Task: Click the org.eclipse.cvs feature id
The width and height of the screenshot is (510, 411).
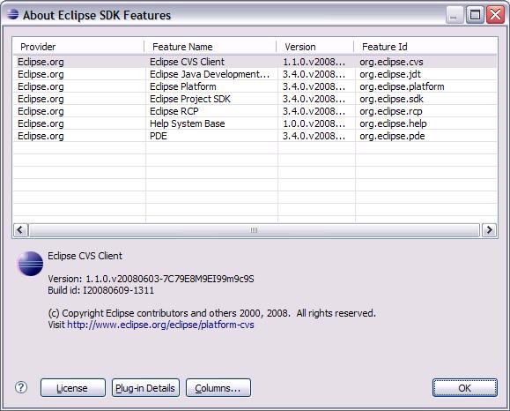Action: coord(391,62)
